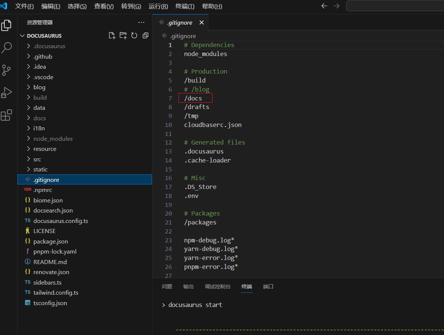The image size is (444, 335).
Task: Expand the docs folder
Action: tap(28, 118)
